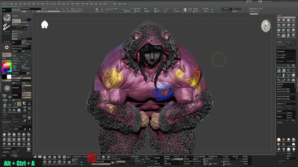Click the white home icon in viewport
Screen dimensions: 298x167
(45, 24)
